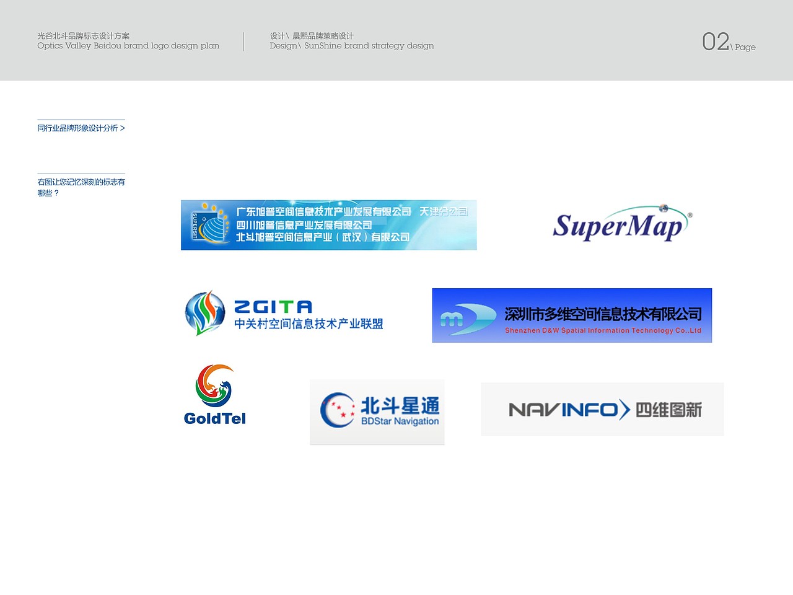Viewport: 793px width, 595px height.
Task: Click the SUPERSIT 旭普 company banner
Action: 329,225
